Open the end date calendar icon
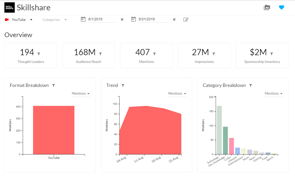This screenshot has width=295, height=180. click(134, 19)
